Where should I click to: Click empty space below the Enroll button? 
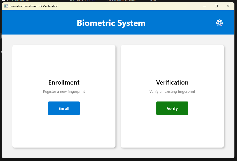[64, 130]
